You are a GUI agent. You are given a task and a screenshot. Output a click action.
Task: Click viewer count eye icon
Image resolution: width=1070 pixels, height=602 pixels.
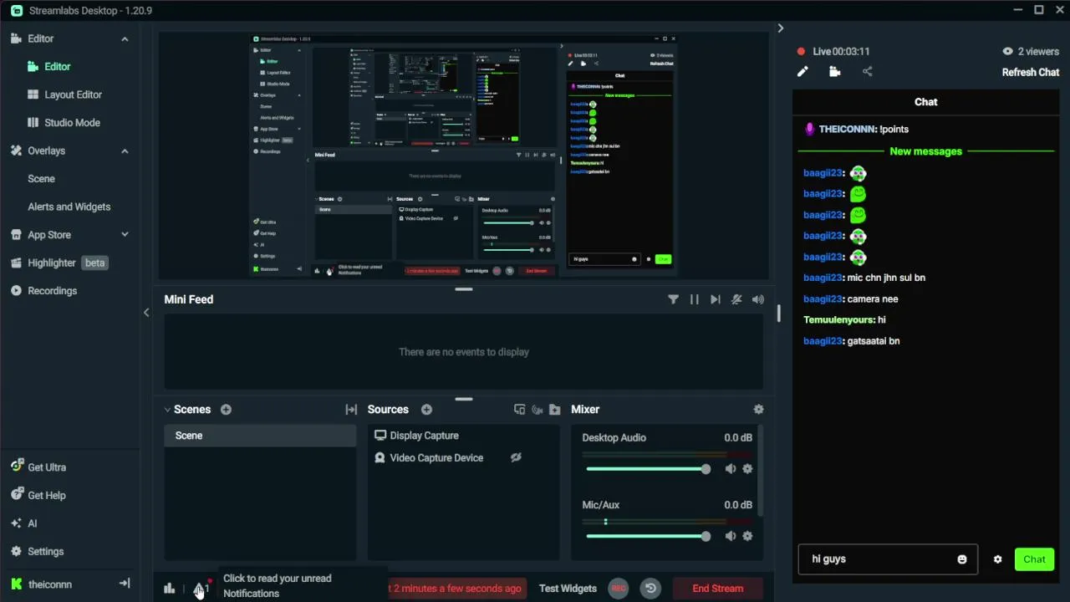[1007, 51]
